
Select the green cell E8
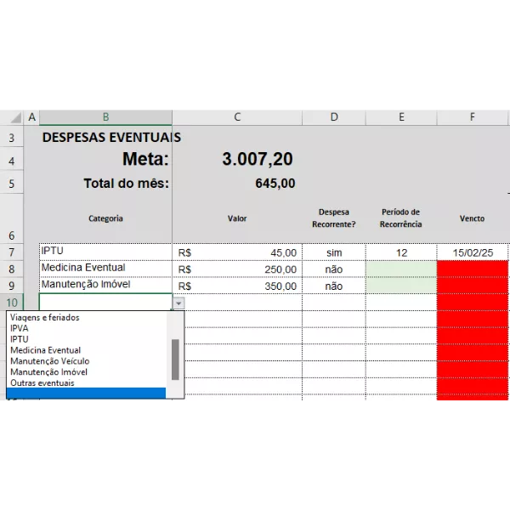(401, 269)
